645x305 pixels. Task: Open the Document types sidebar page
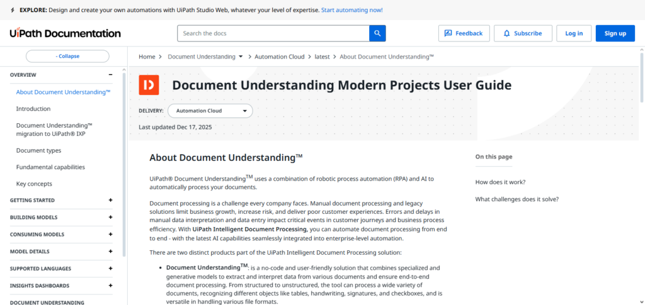[38, 150]
